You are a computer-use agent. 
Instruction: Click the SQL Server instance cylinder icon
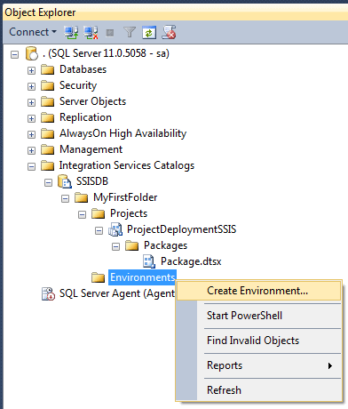(x=32, y=53)
